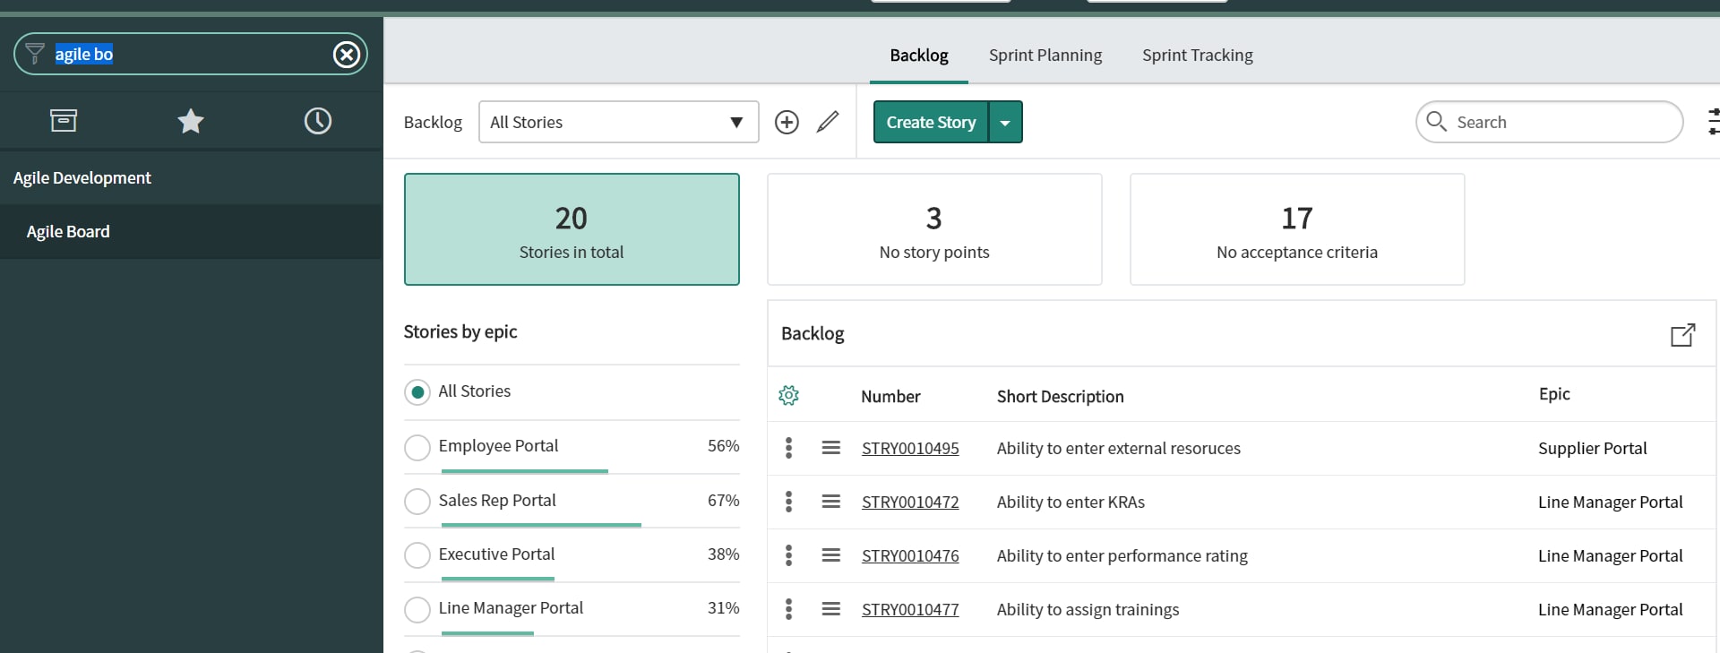1720x653 pixels.
Task: Click the filter funnel icon in navigator
Action: [x=35, y=54]
